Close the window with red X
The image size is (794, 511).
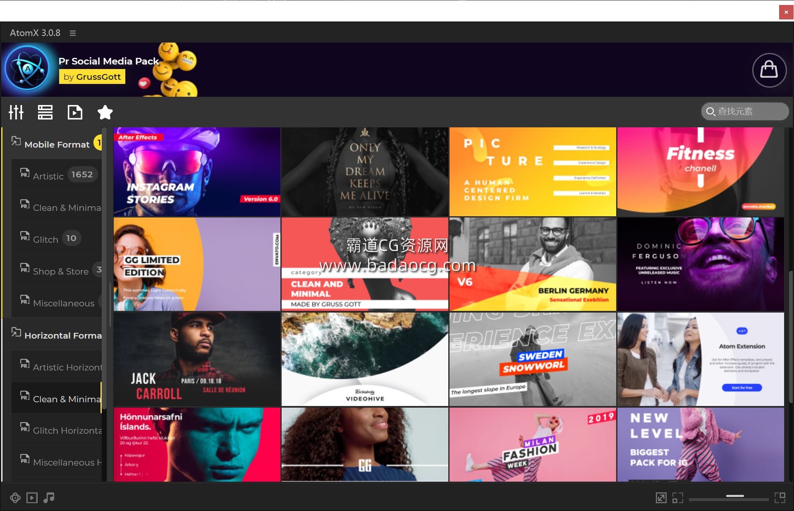[x=786, y=12]
